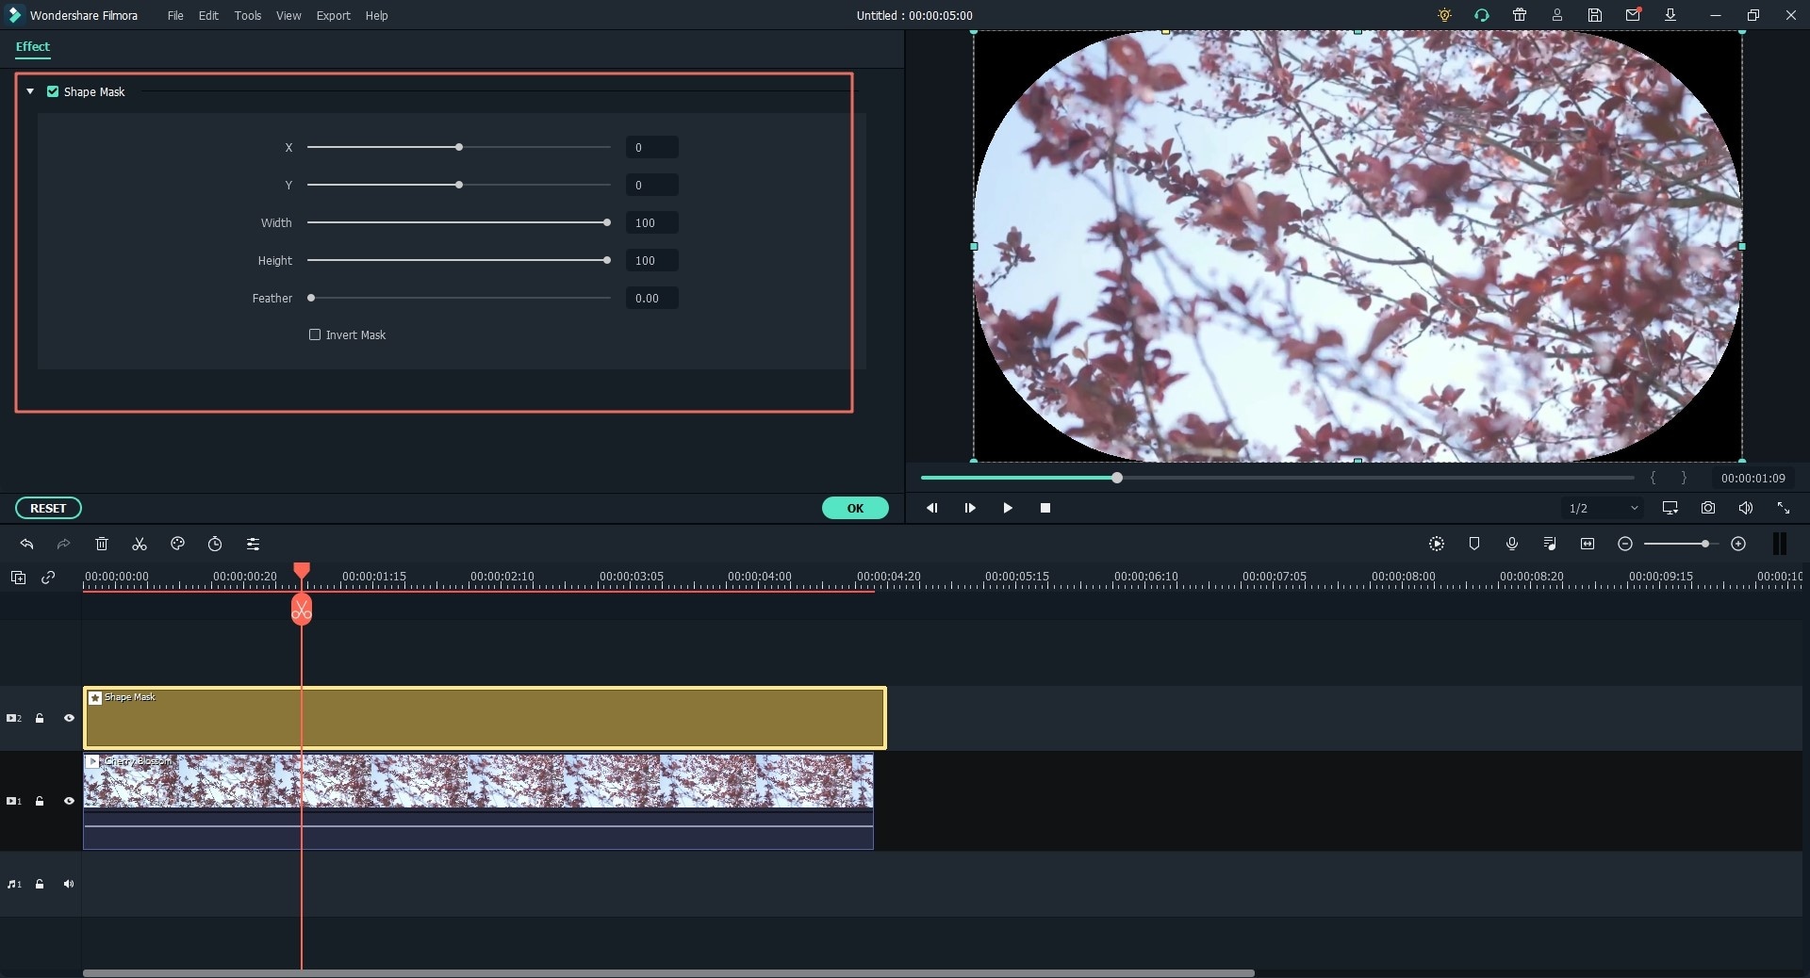Viewport: 1810px width, 978px height.
Task: Click the X position slider handle
Action: click(459, 147)
